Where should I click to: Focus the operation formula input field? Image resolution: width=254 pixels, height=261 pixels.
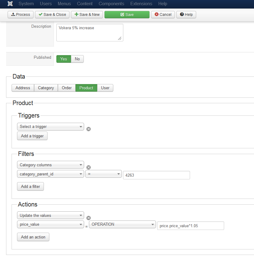[191, 226]
